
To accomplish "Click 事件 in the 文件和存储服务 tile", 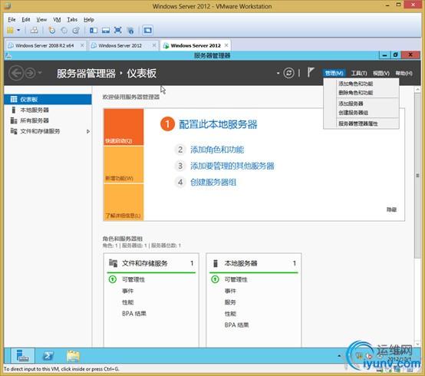I will (127, 291).
